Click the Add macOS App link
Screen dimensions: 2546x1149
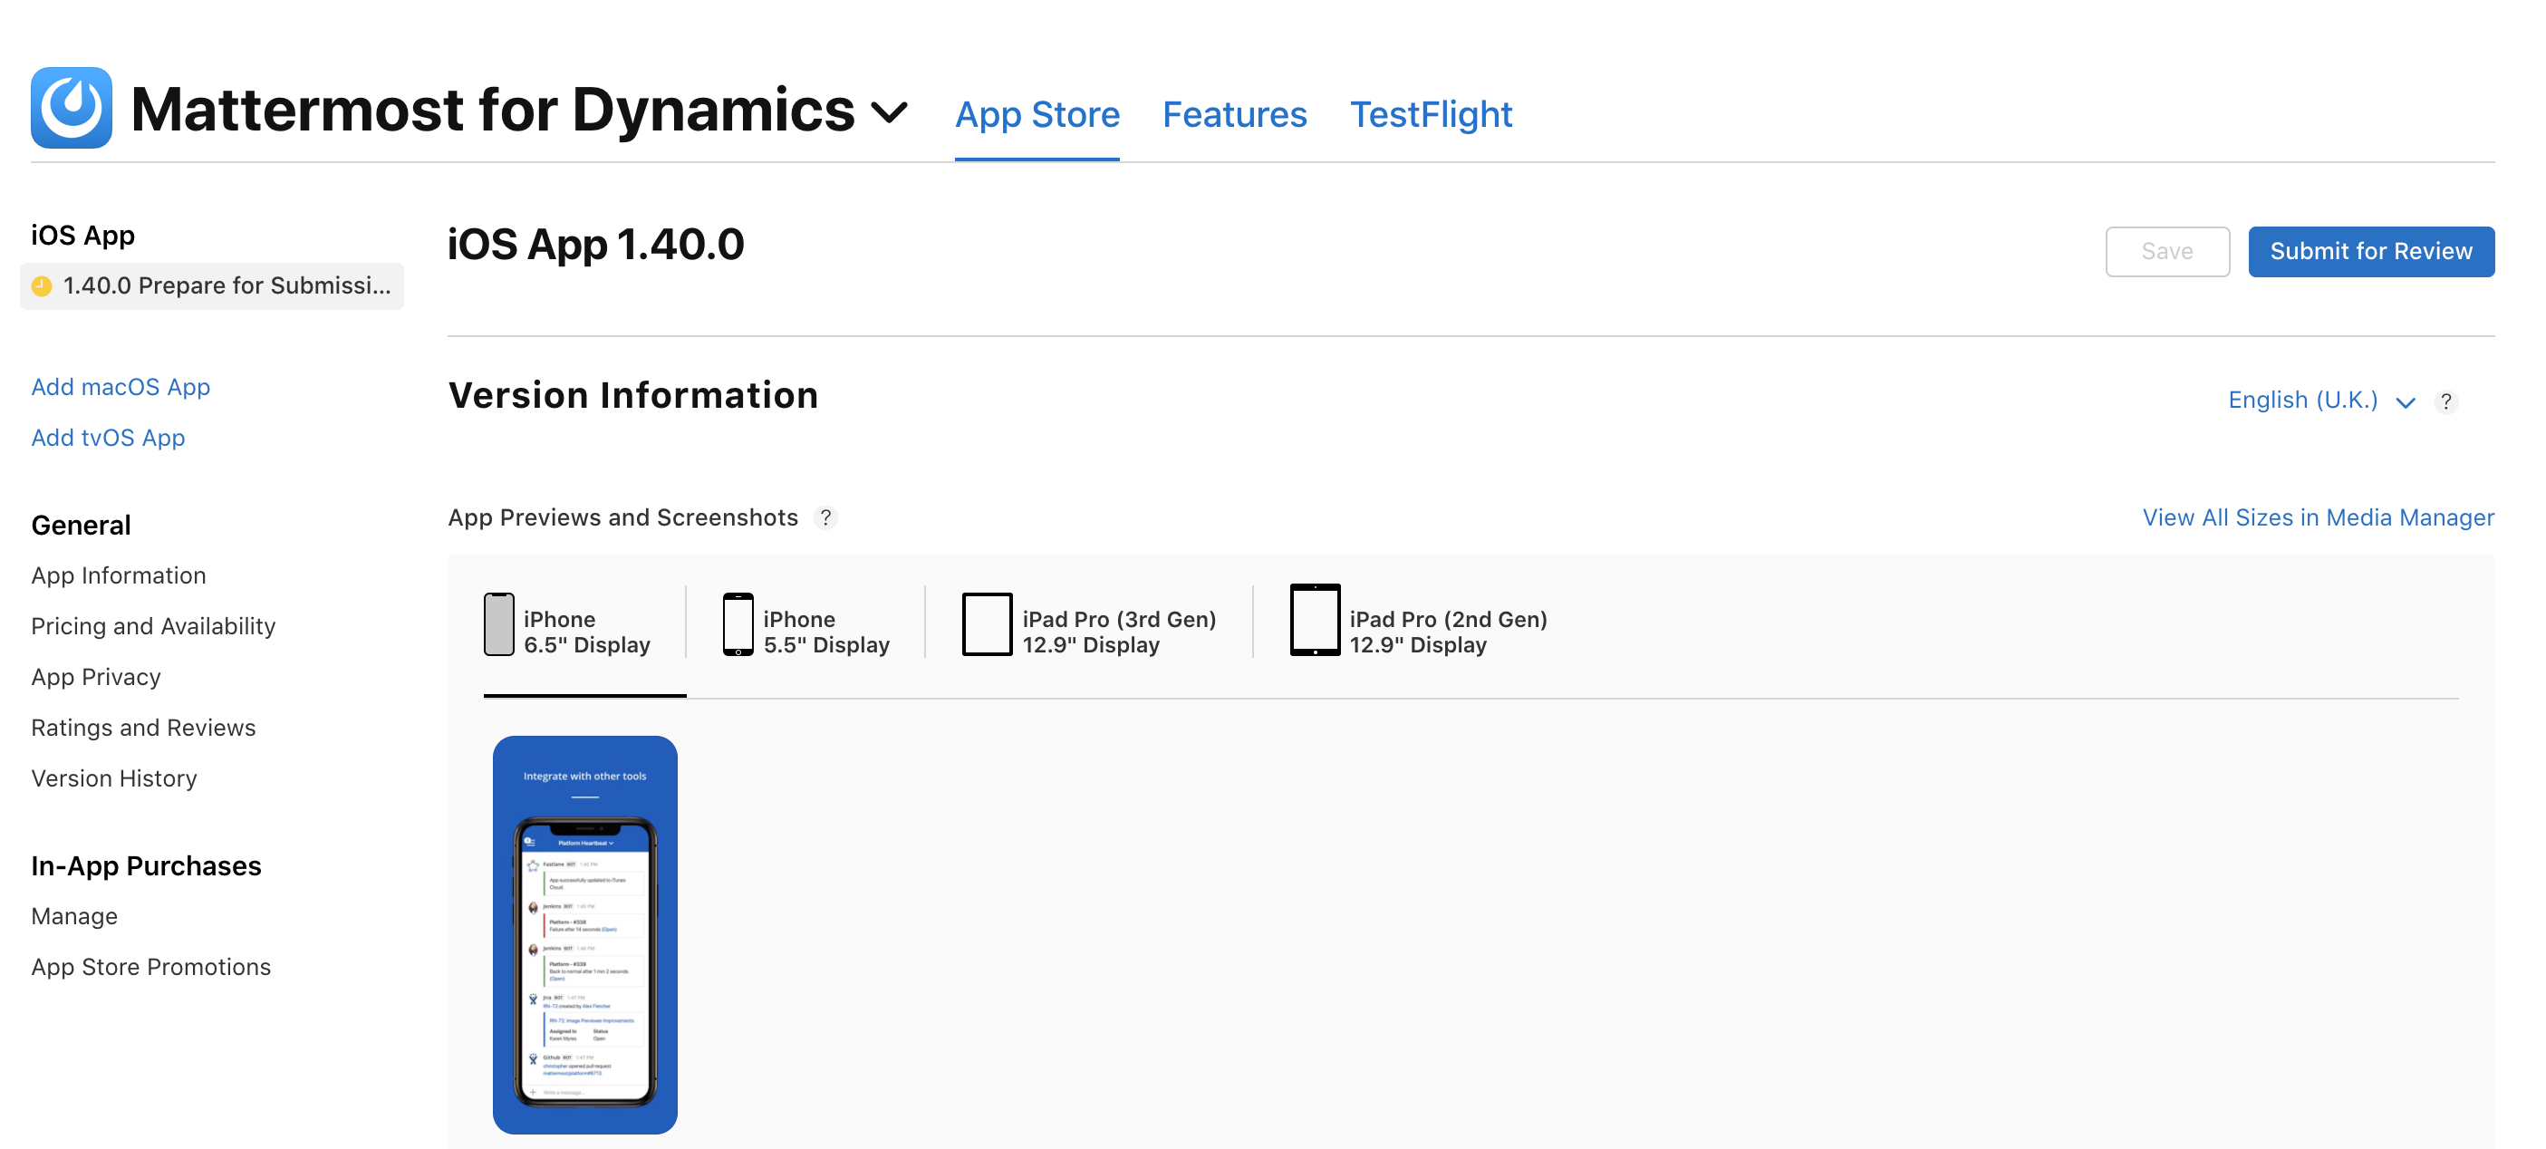tap(121, 387)
